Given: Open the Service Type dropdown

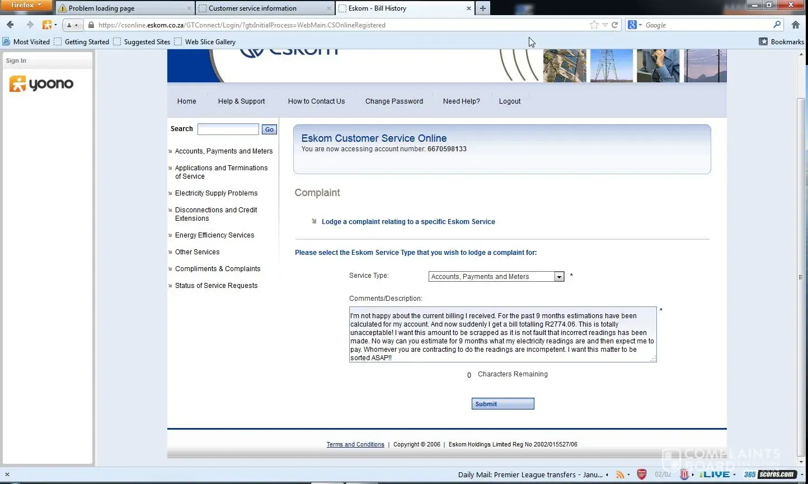Looking at the screenshot, I should point(558,277).
